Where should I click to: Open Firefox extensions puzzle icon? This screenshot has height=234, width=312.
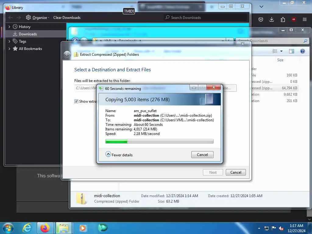(283, 19)
